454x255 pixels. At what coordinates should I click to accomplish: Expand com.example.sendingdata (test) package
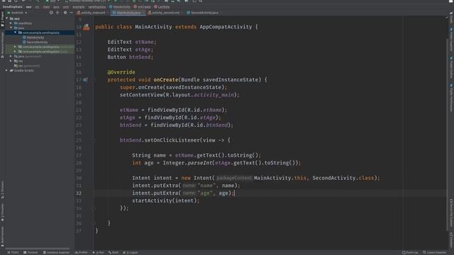click(x=16, y=52)
